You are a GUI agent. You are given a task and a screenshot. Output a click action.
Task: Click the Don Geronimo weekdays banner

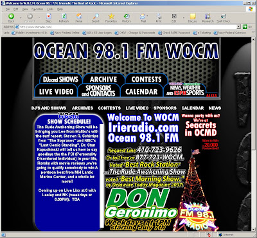click(x=141, y=209)
